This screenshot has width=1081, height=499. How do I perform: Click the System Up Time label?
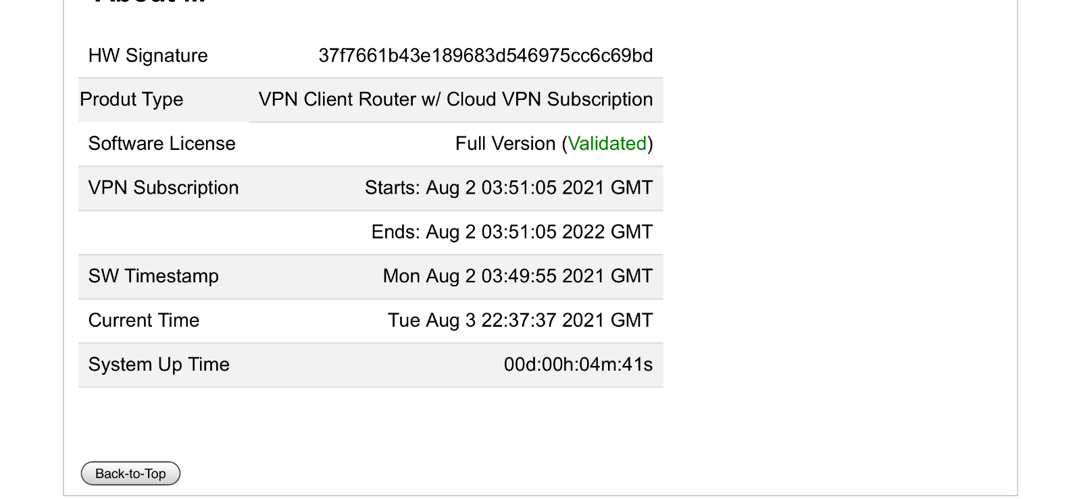(159, 364)
